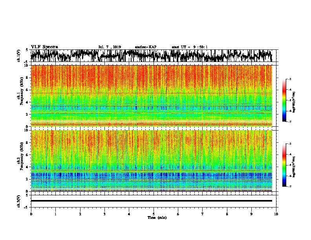Click the "1" tick on the time axis
Viewport: 311px width, 240px height.
pyautogui.click(x=55, y=214)
